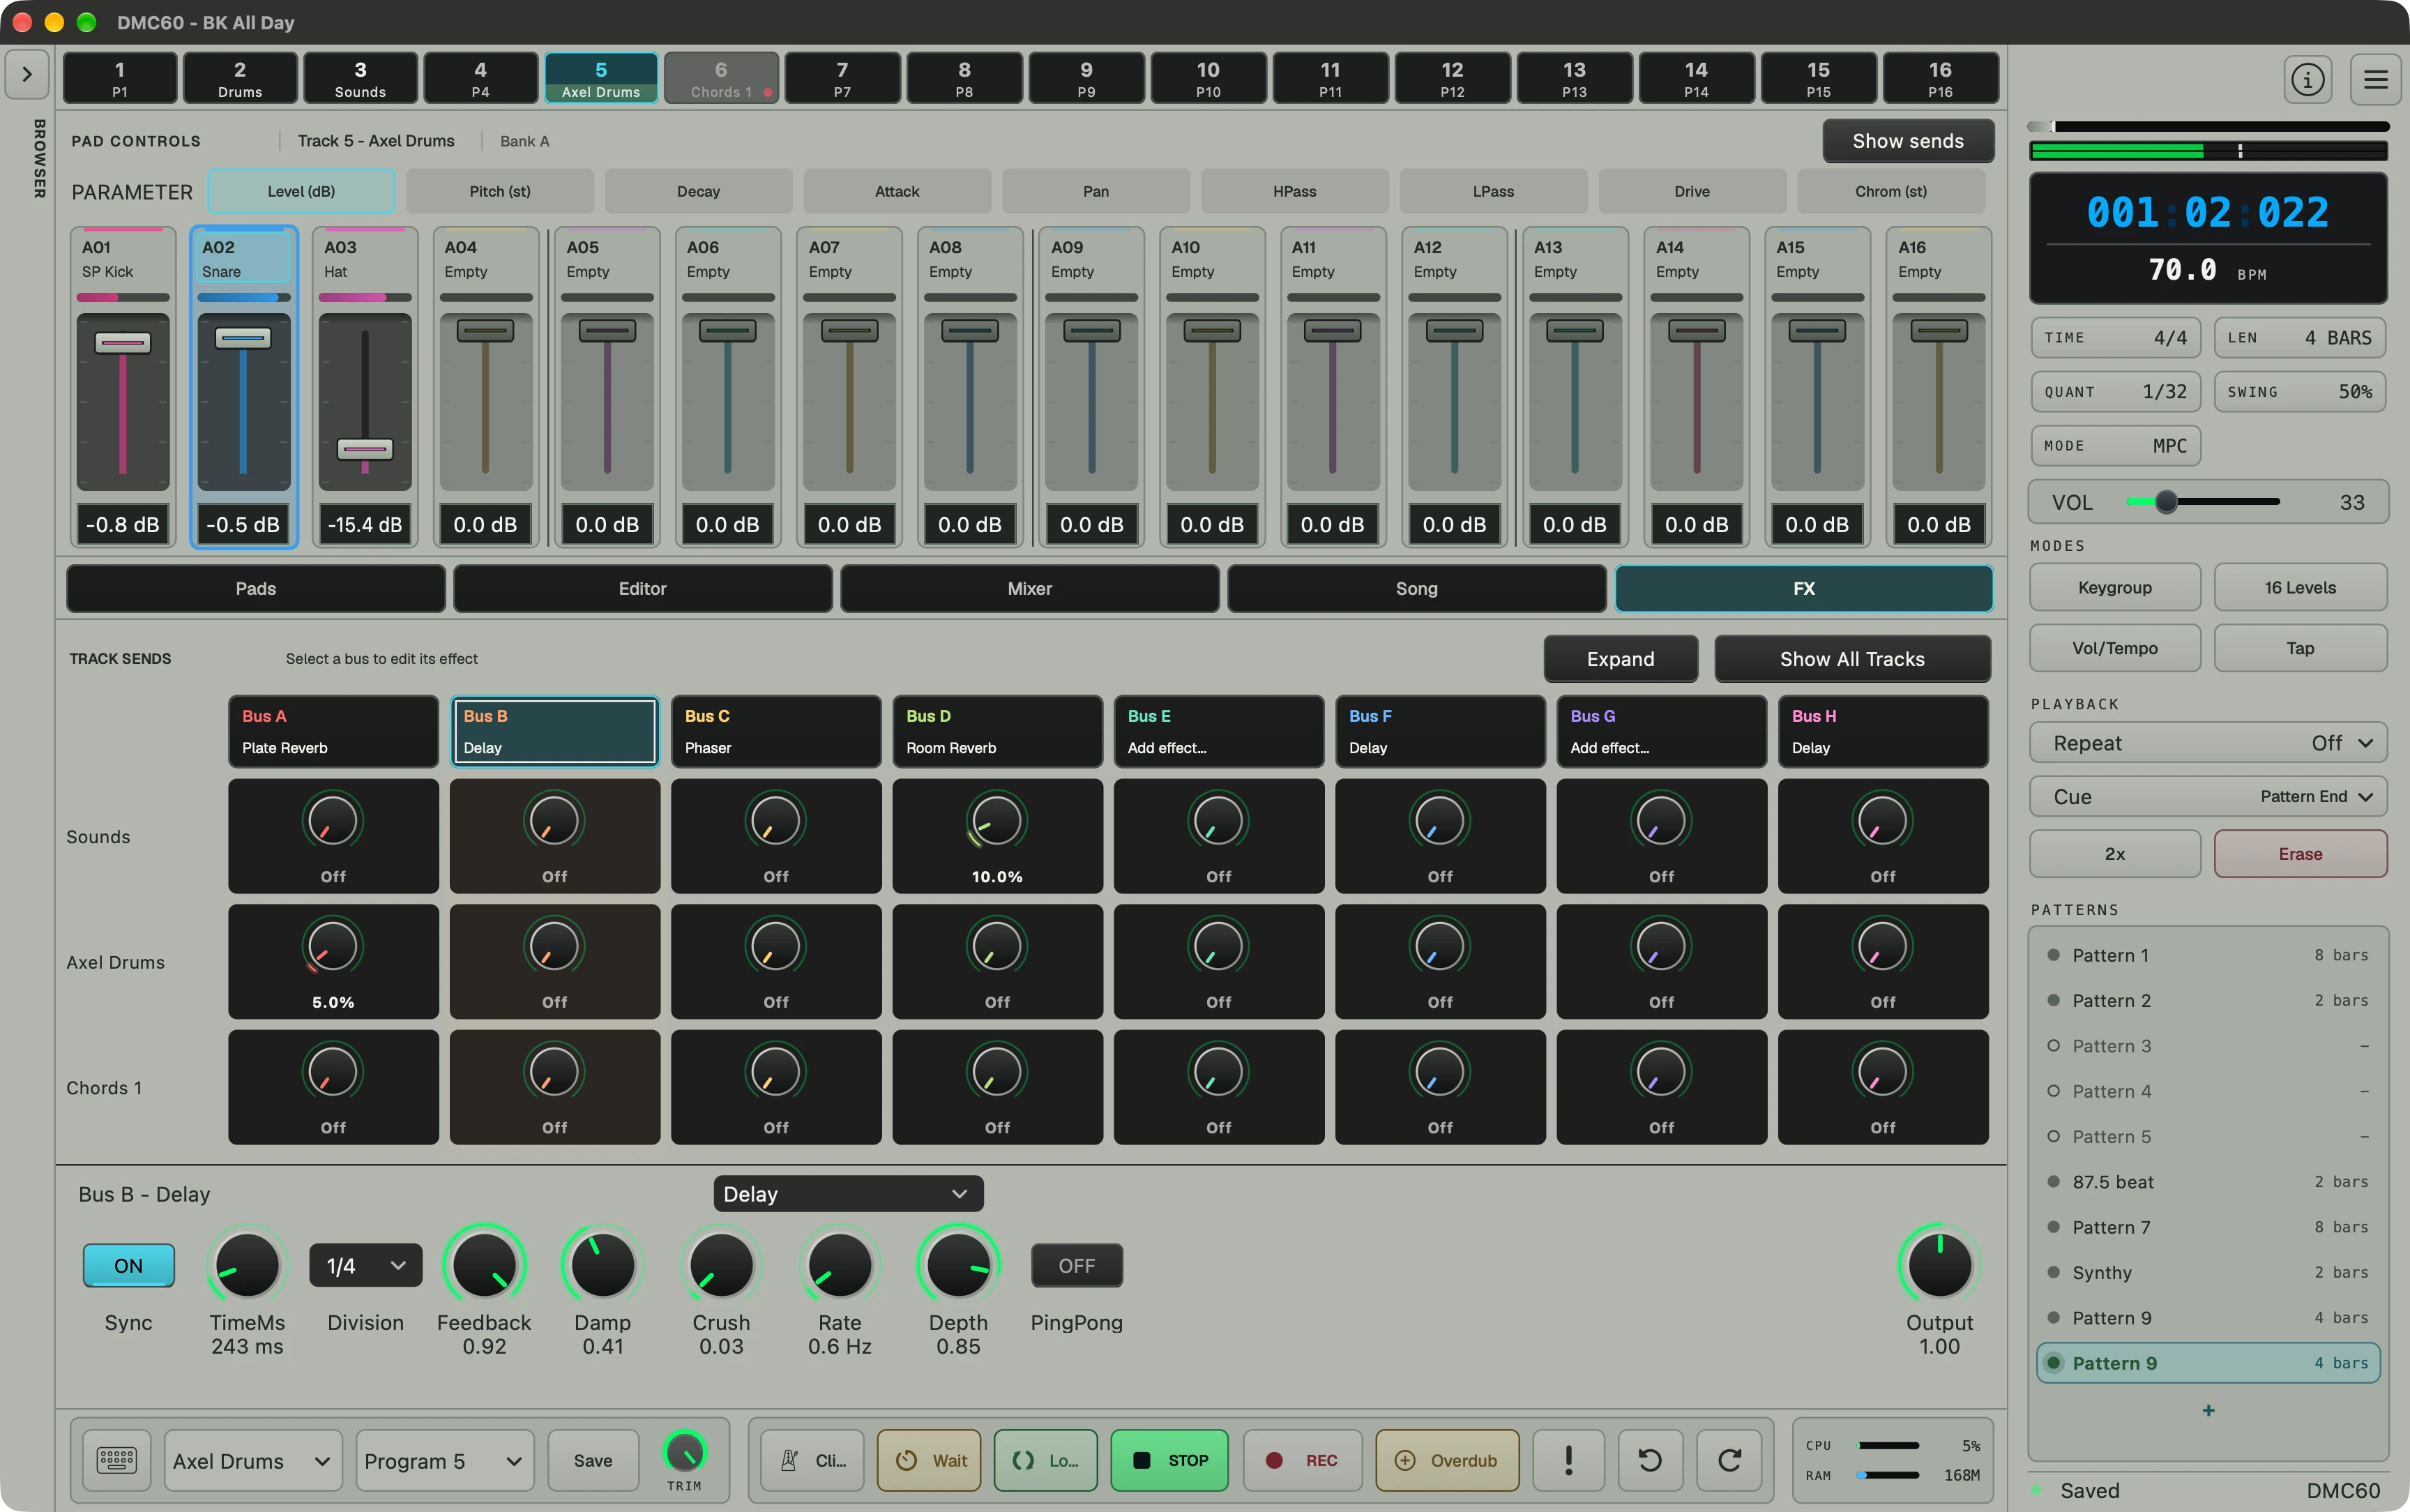2410x1512 pixels.
Task: Expand the Browser sidebar arrow
Action: [x=27, y=75]
